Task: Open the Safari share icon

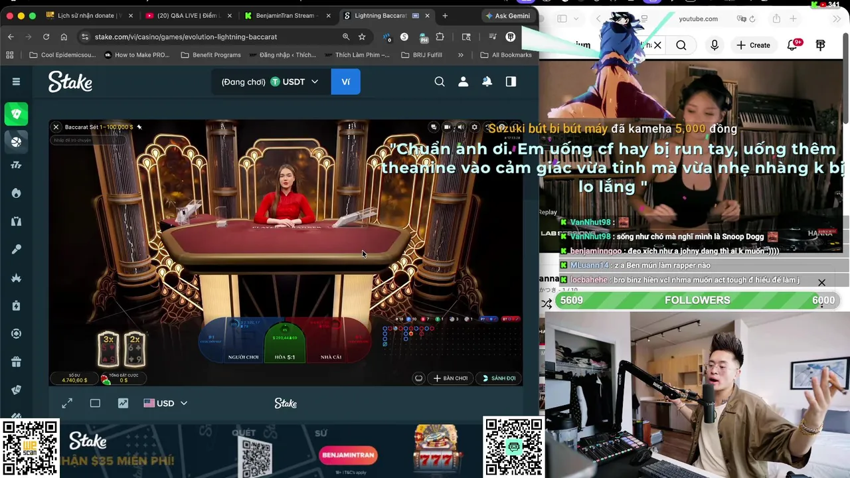Action: tap(776, 19)
